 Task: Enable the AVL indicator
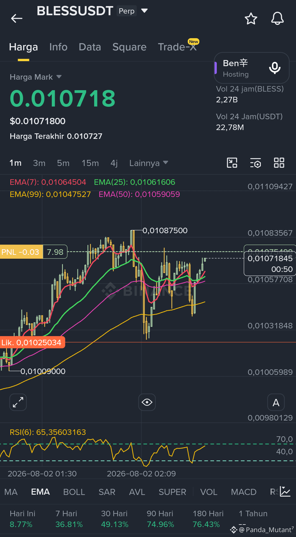137,492
